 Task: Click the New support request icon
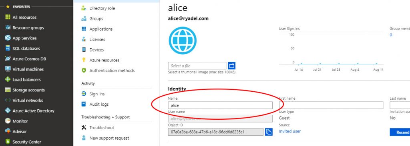point(84,138)
